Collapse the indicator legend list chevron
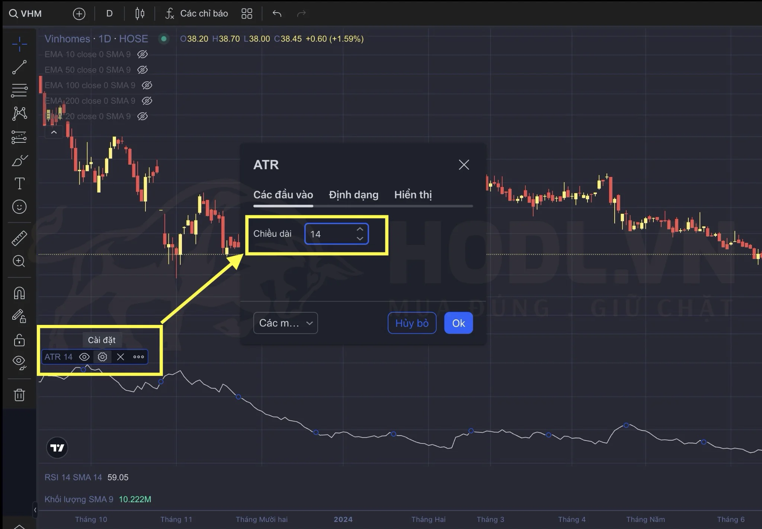Screen dimensions: 762x529 pyautogui.click(x=54, y=132)
